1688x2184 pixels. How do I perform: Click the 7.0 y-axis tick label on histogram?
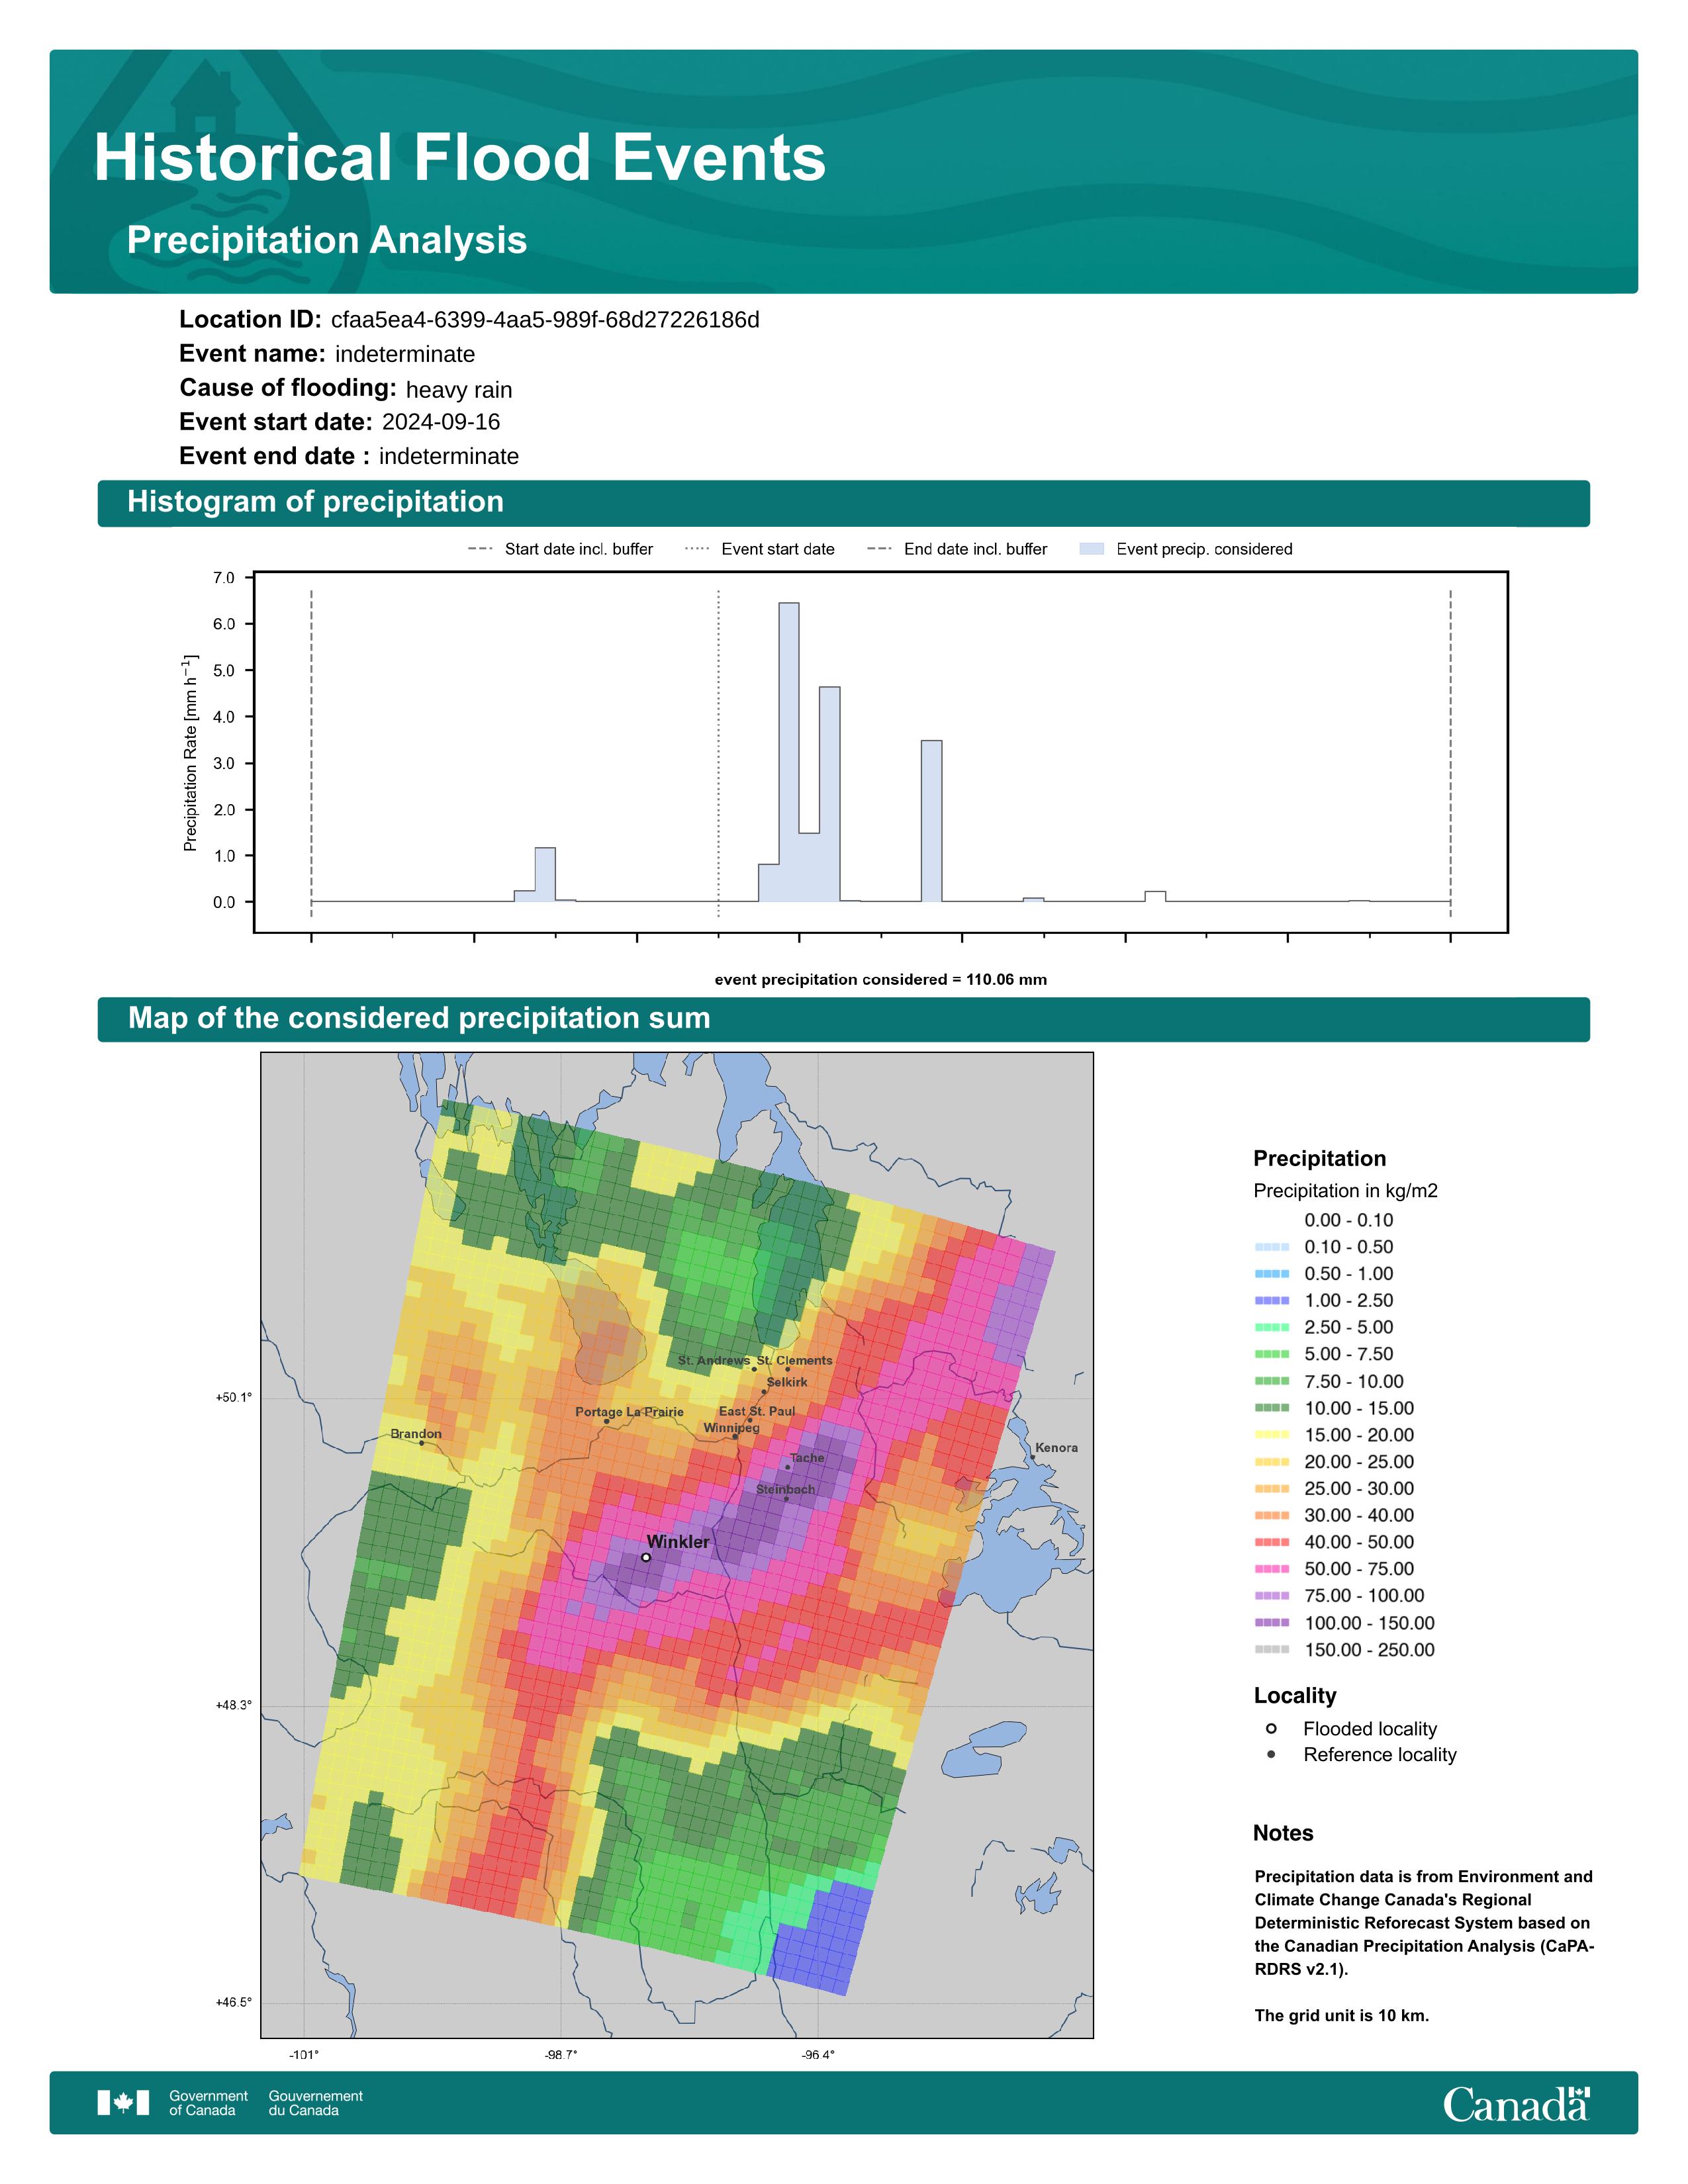pos(224,578)
